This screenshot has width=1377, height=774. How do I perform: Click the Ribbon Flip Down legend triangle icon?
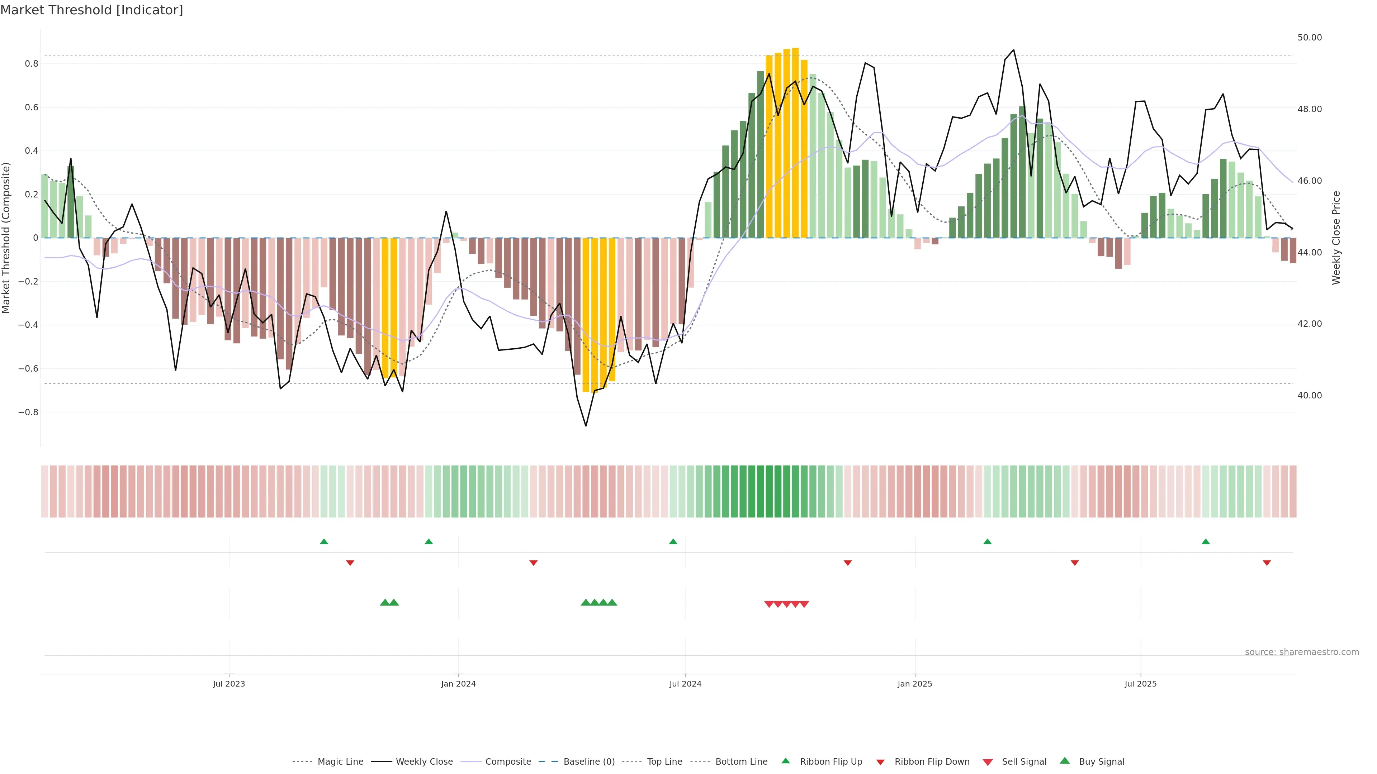pos(880,762)
